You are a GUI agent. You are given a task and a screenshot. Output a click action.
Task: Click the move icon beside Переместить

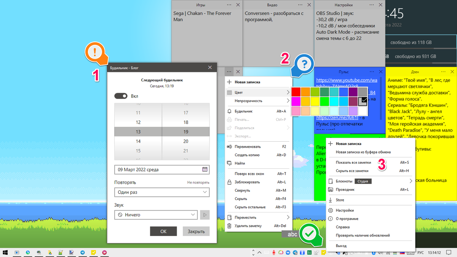point(229,217)
